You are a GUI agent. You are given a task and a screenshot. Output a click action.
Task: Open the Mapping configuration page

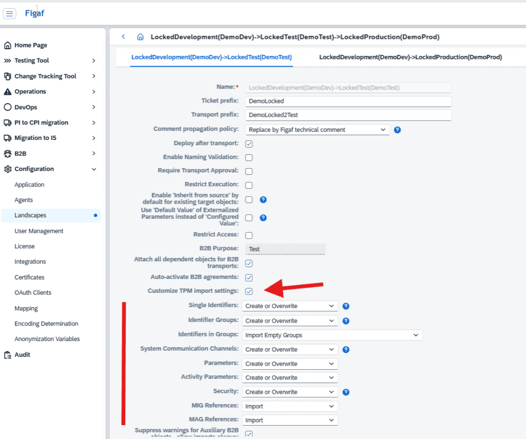click(26, 308)
